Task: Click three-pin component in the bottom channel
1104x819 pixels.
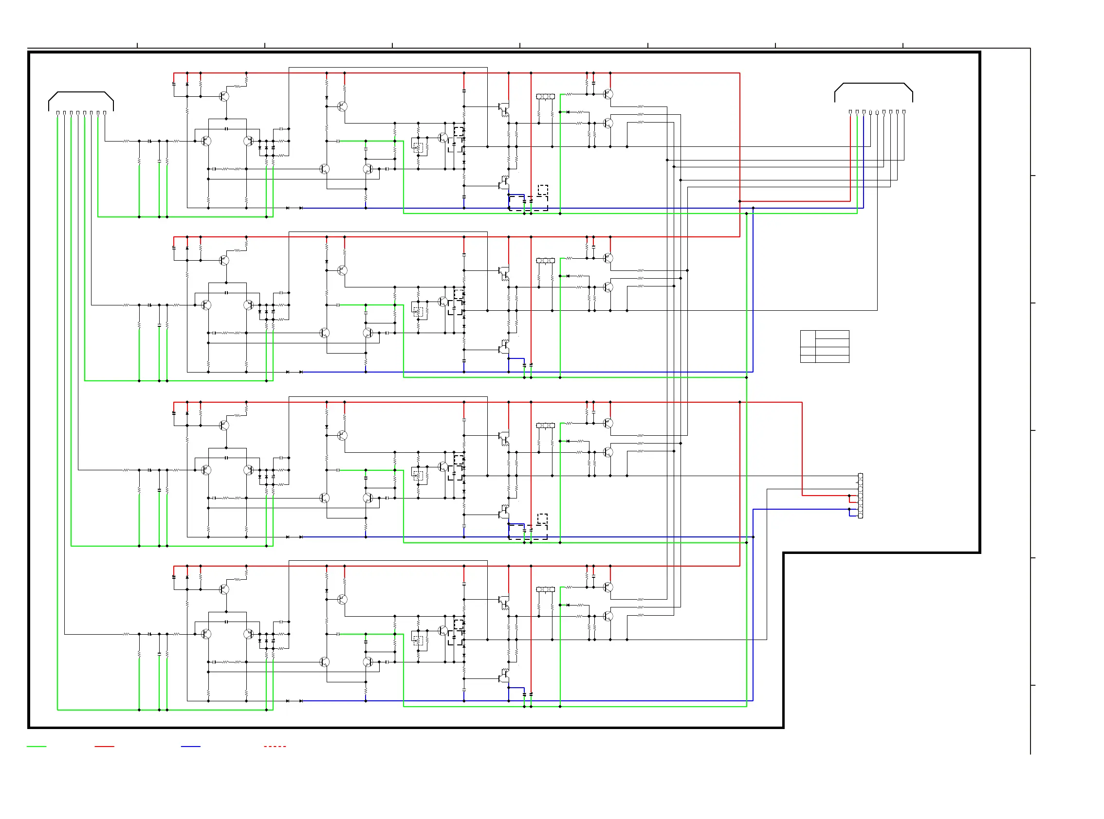Action: coord(545,589)
